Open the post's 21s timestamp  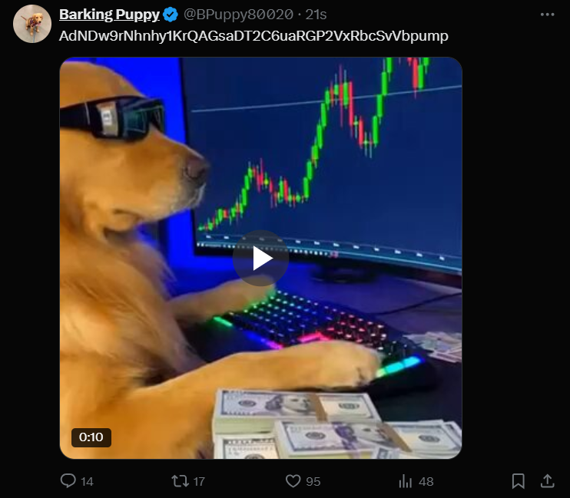click(x=316, y=15)
